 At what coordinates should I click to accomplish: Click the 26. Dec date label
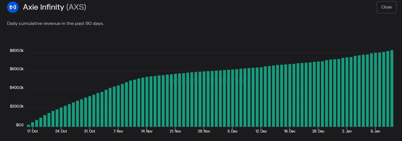(318, 131)
